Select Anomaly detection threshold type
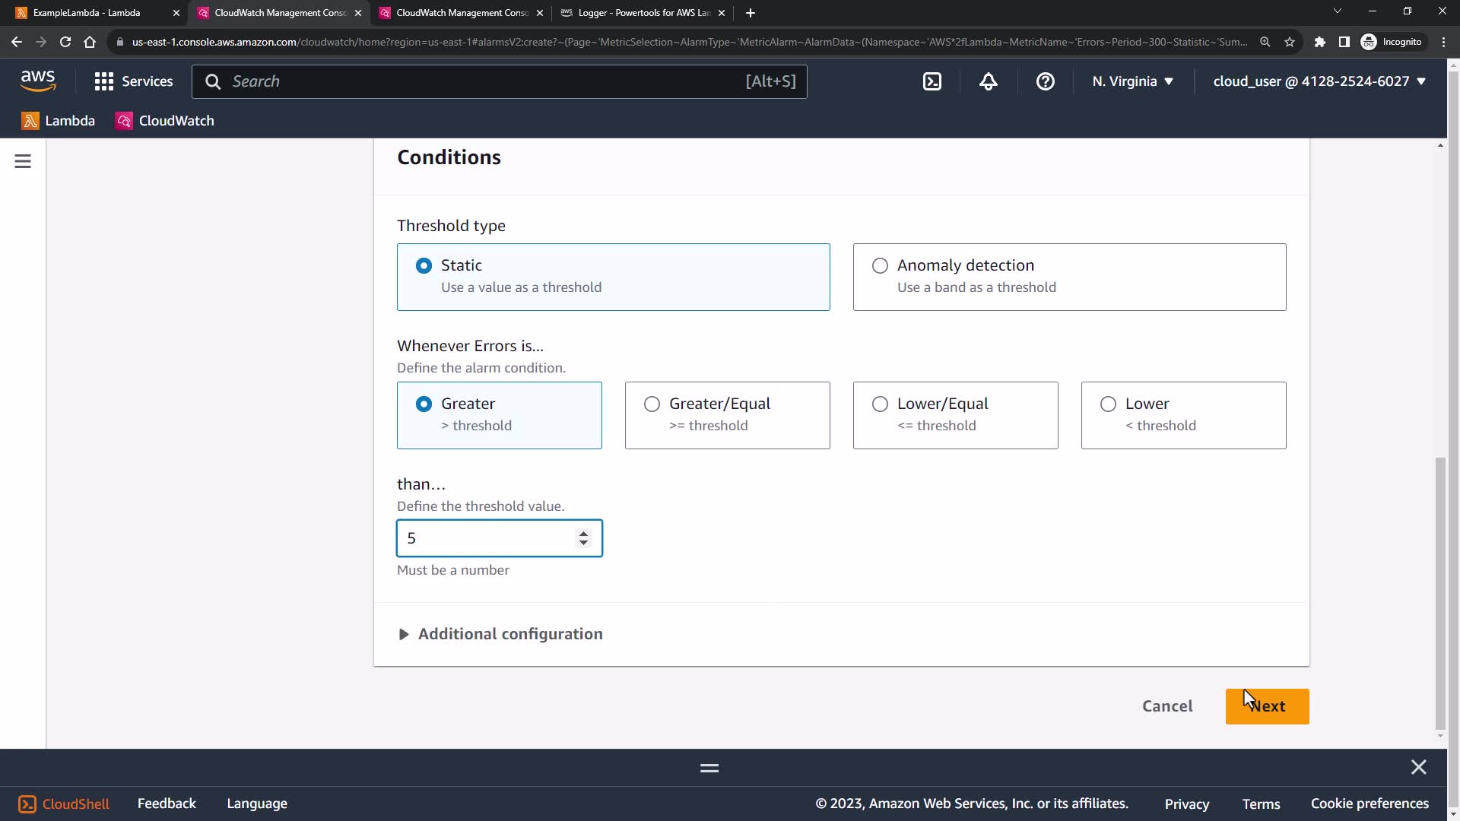1460x821 pixels. [880, 265]
